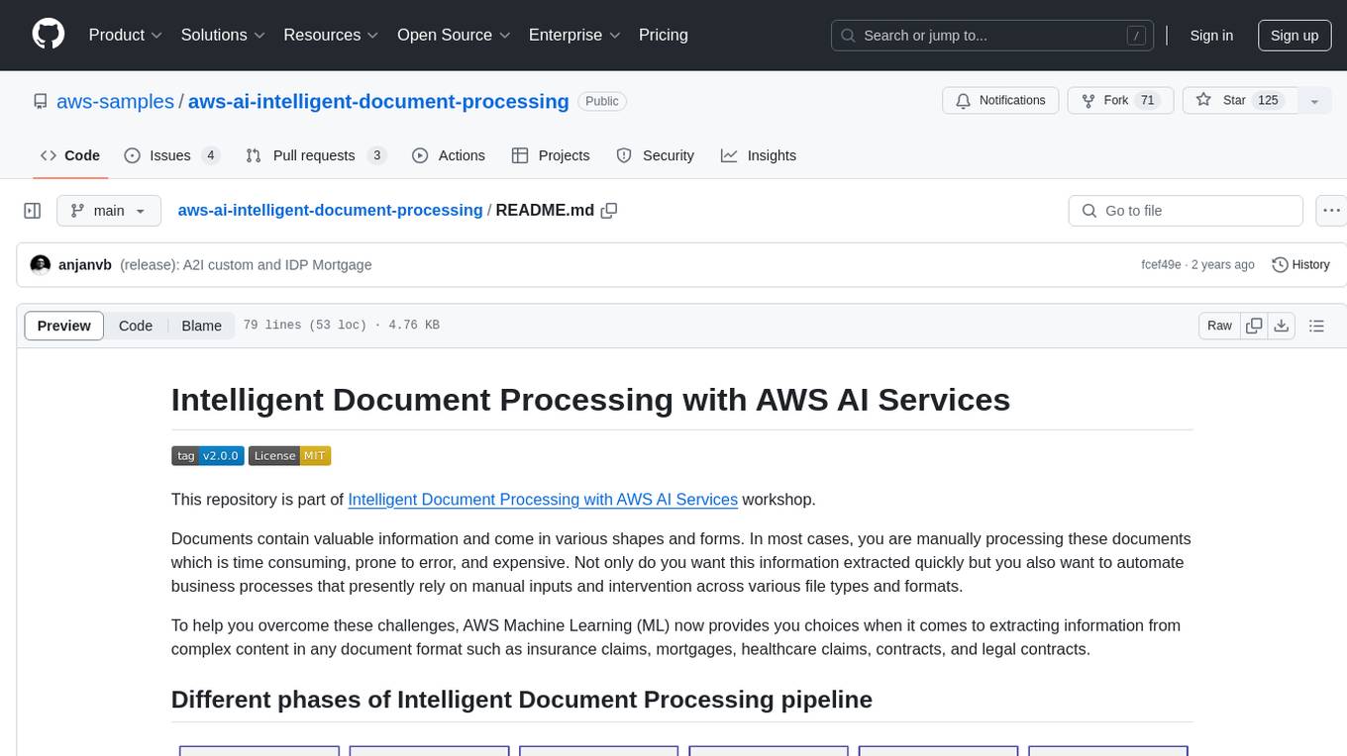View the file History
This screenshot has height=756, width=1347.
1300,264
